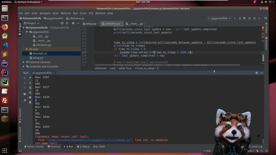The height and width of the screenshot is (155, 276).
Task: Expand the venv folder
Action: point(27,49)
